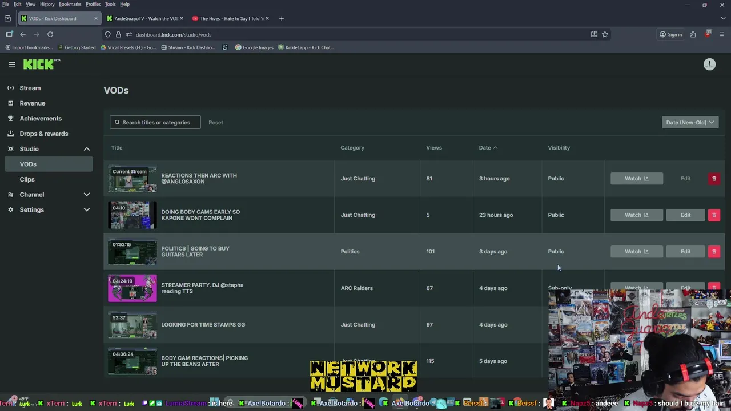The height and width of the screenshot is (411, 731).
Task: Delete the DOING BODY CAMS EARLY VOD
Action: 714,215
